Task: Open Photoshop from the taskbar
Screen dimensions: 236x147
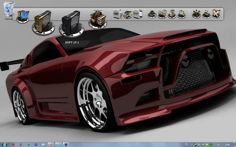Action: point(36,145)
